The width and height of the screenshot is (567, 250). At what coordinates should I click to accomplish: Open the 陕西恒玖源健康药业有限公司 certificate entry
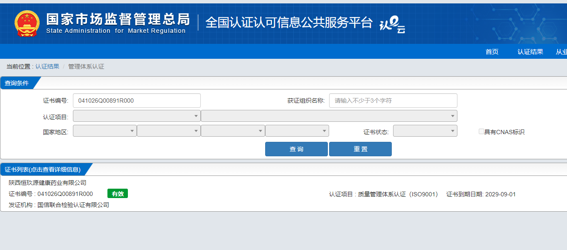[47, 183]
